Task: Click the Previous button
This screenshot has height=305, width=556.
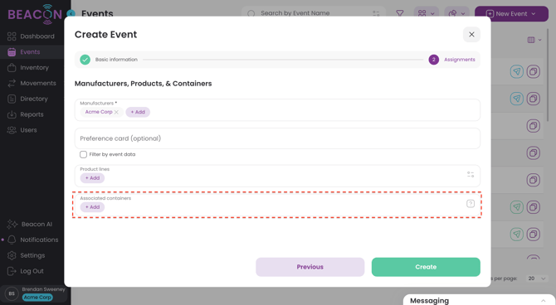Action: 310,267
